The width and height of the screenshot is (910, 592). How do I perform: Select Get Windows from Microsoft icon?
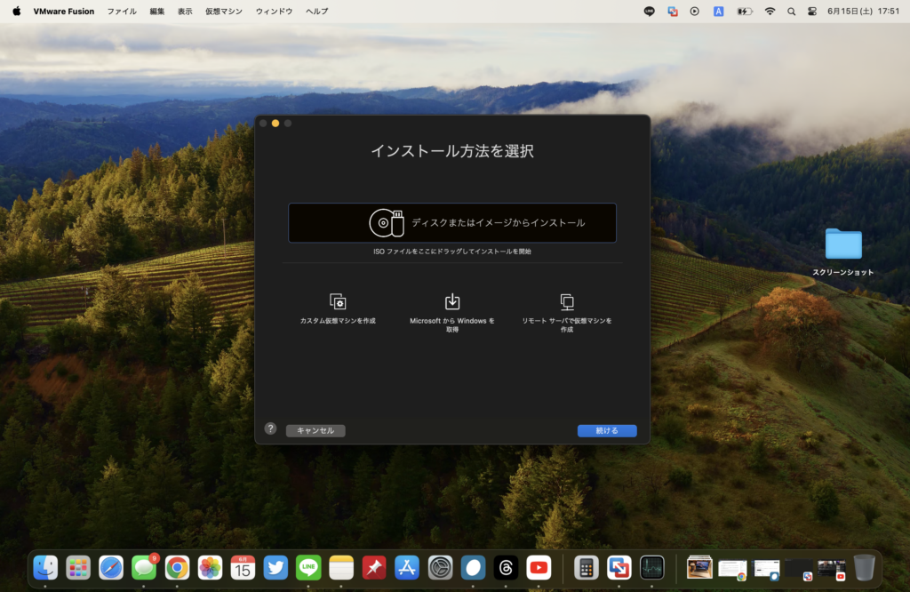click(x=452, y=301)
